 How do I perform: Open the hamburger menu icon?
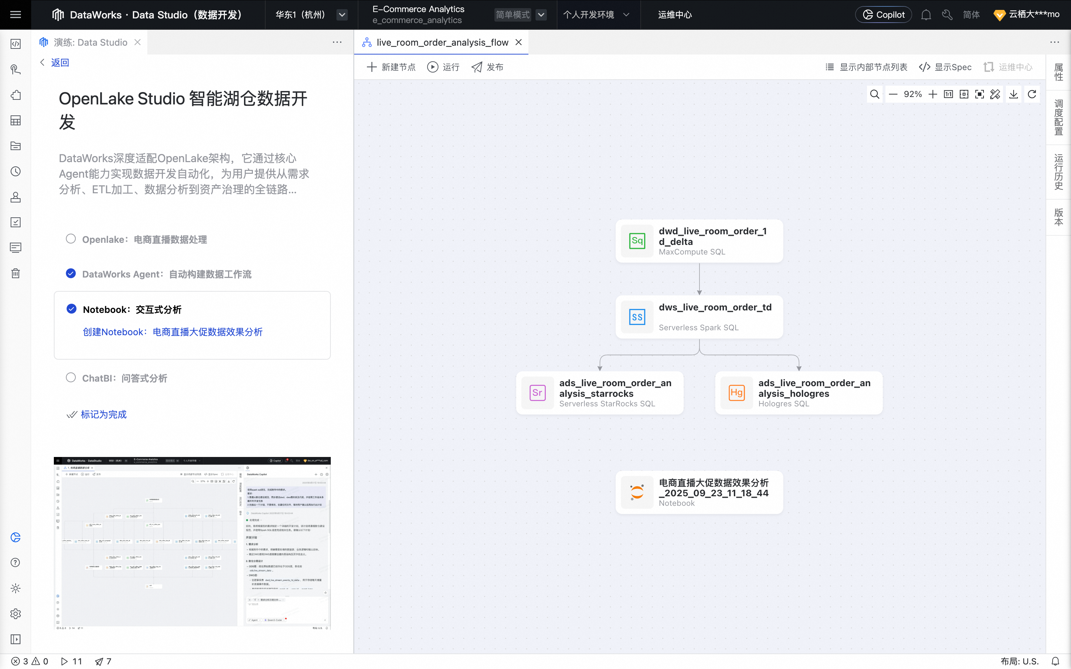coord(16,15)
